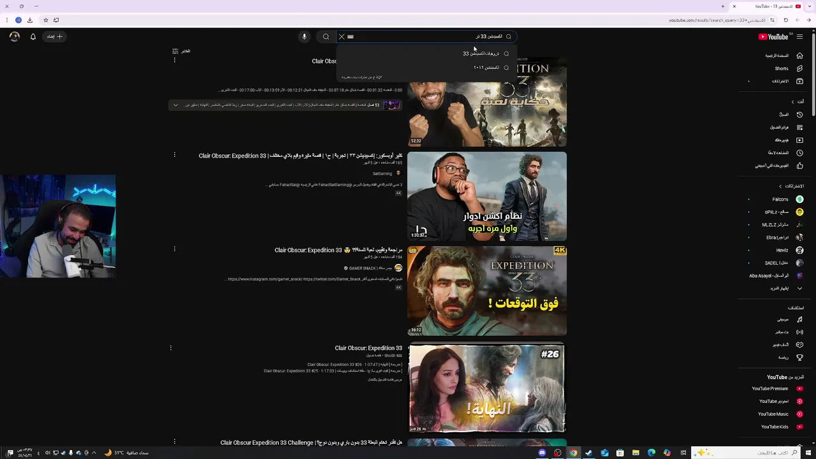
Task: Select the second search suggestion
Action: pyautogui.click(x=425, y=68)
